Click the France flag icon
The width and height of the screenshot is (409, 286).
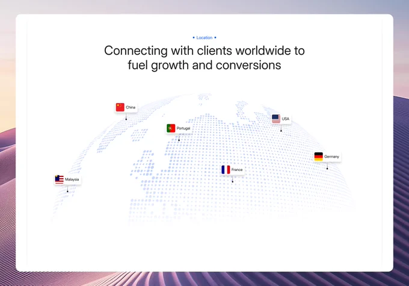pyautogui.click(x=226, y=170)
